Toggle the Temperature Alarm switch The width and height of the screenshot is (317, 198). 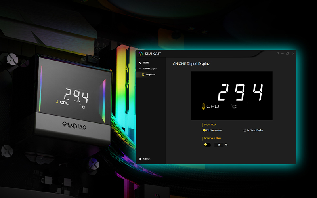tap(207, 145)
